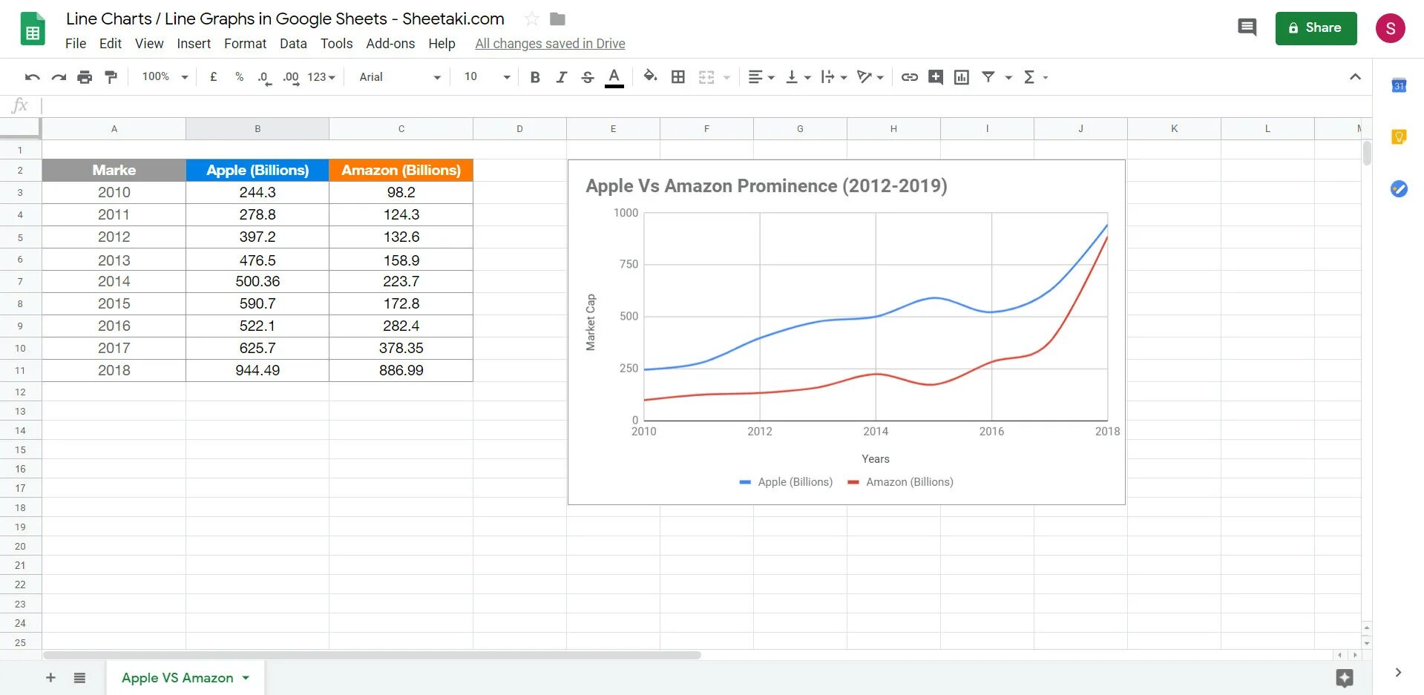This screenshot has width=1424, height=695.
Task: Select the Apple (Billions) header cell
Action: click(x=257, y=170)
